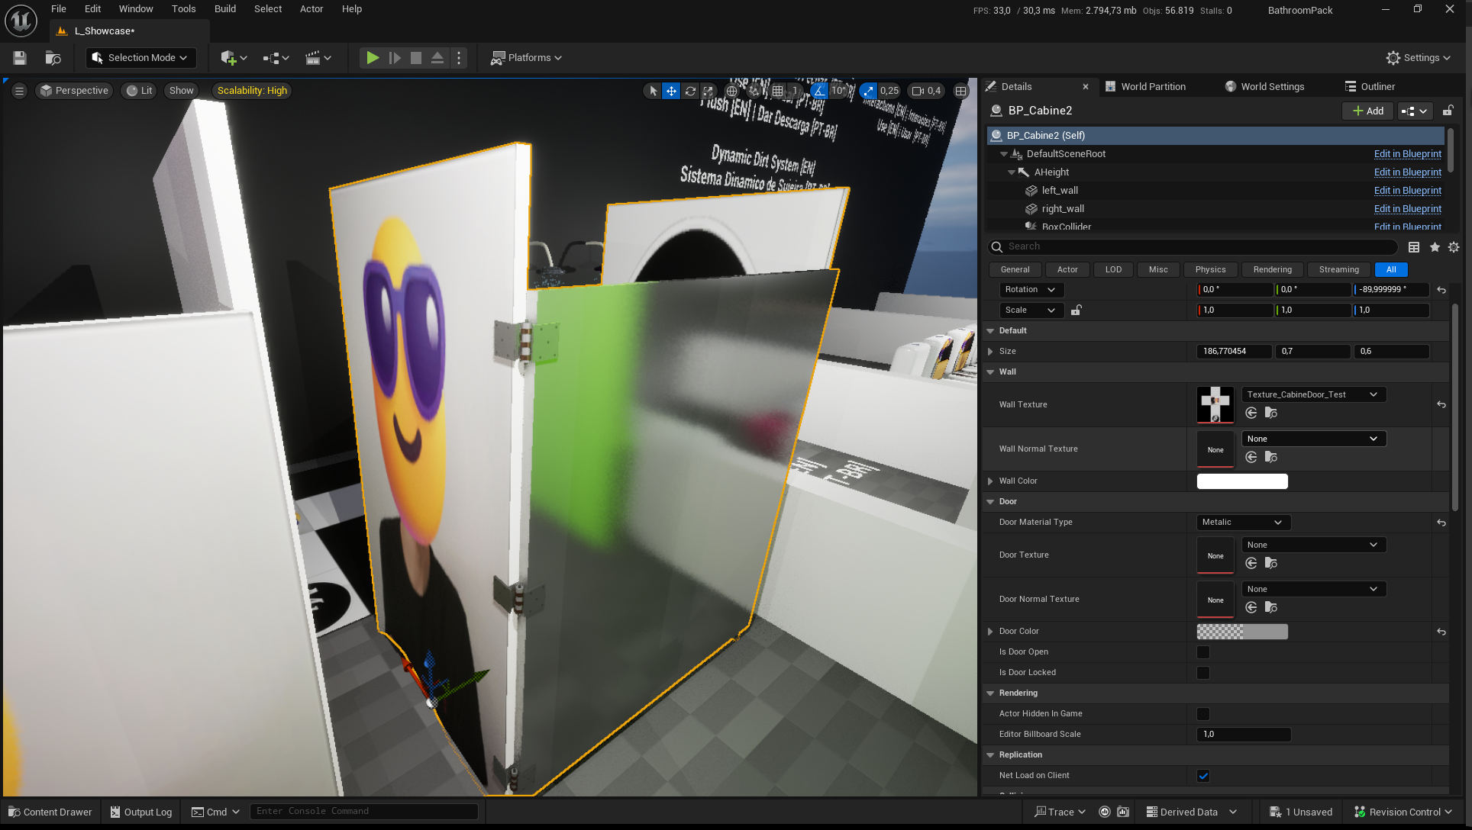The height and width of the screenshot is (830, 1472).
Task: Click the save level icon
Action: tap(21, 58)
